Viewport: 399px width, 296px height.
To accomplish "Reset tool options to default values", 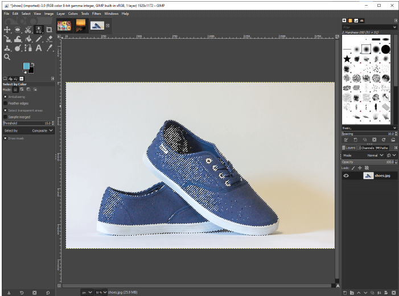I will pyautogui.click(x=48, y=293).
